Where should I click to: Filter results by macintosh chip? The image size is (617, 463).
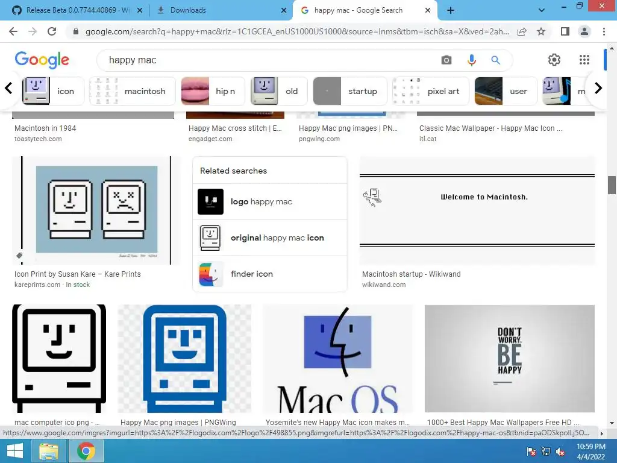132,91
